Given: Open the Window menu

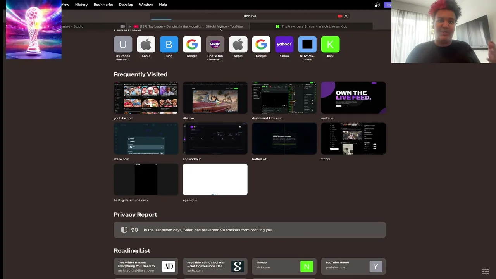Looking at the screenshot, I should (146, 5).
